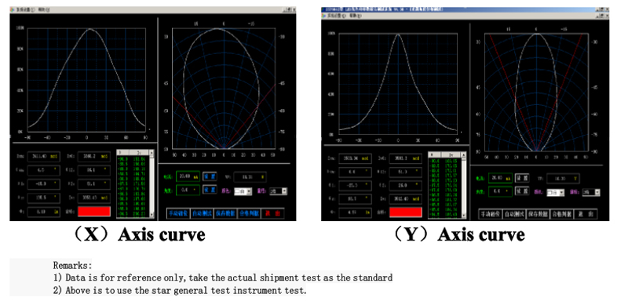Click data list scrollbar in X Axis window
This screenshot has height=301, width=628.
point(152,184)
